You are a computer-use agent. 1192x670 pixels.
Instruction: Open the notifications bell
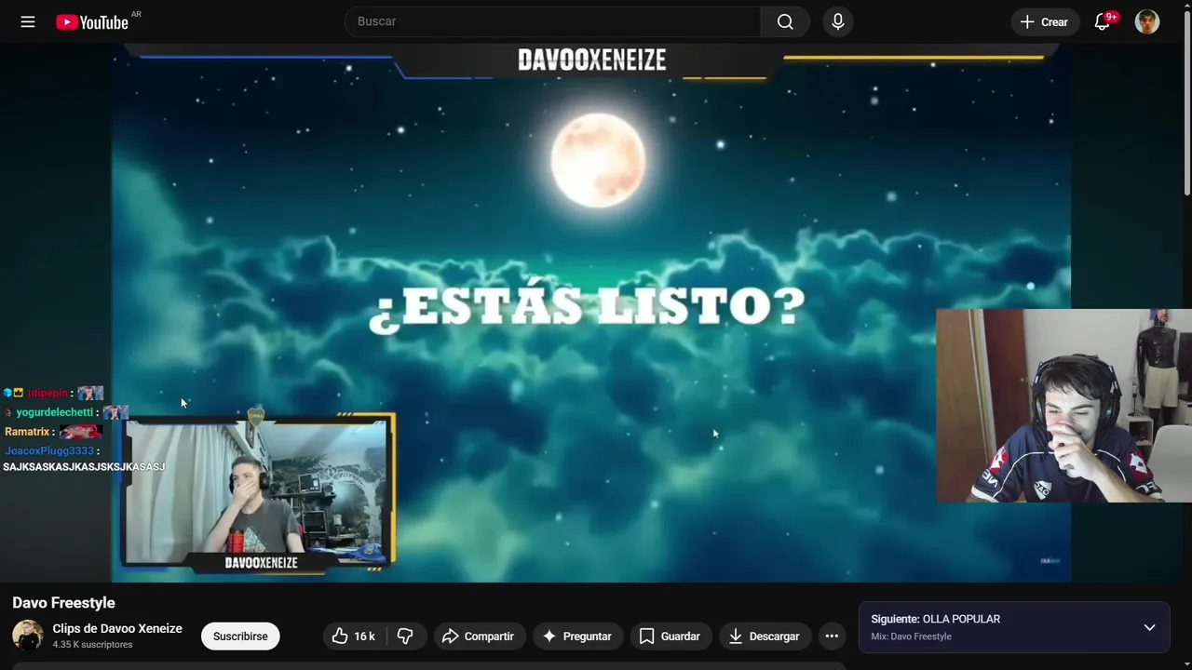(1103, 21)
